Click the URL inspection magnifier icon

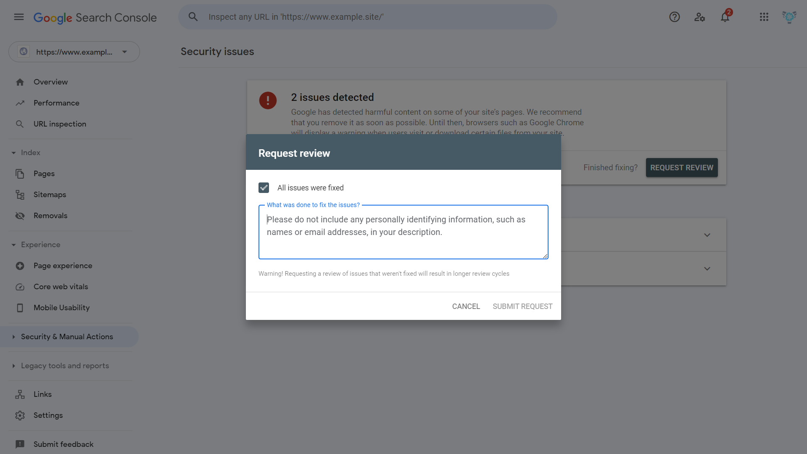[x=20, y=124]
